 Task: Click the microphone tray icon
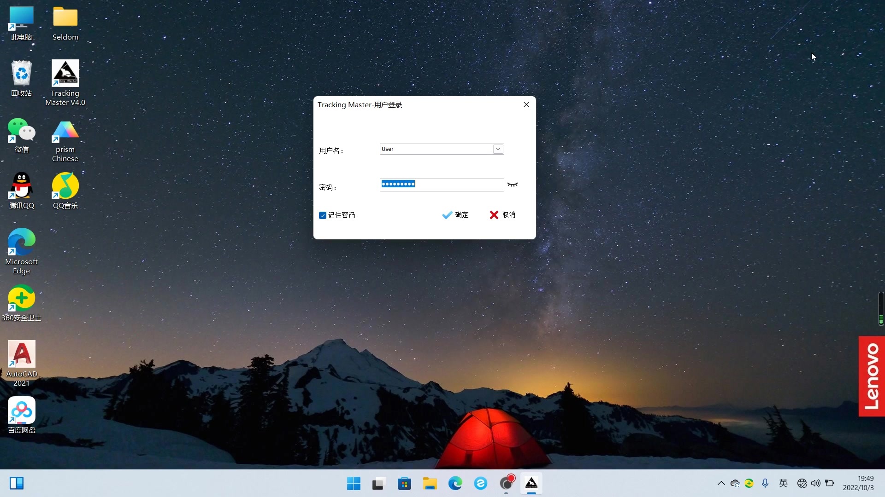765,483
